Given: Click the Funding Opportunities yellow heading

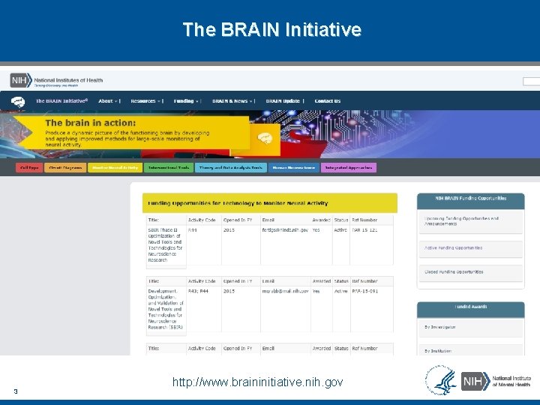Looking at the screenshot, I should [270, 203].
